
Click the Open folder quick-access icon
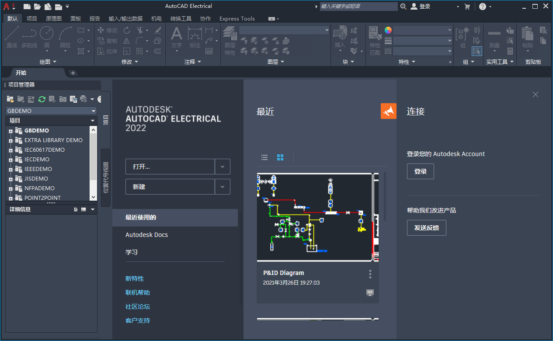(37, 6)
